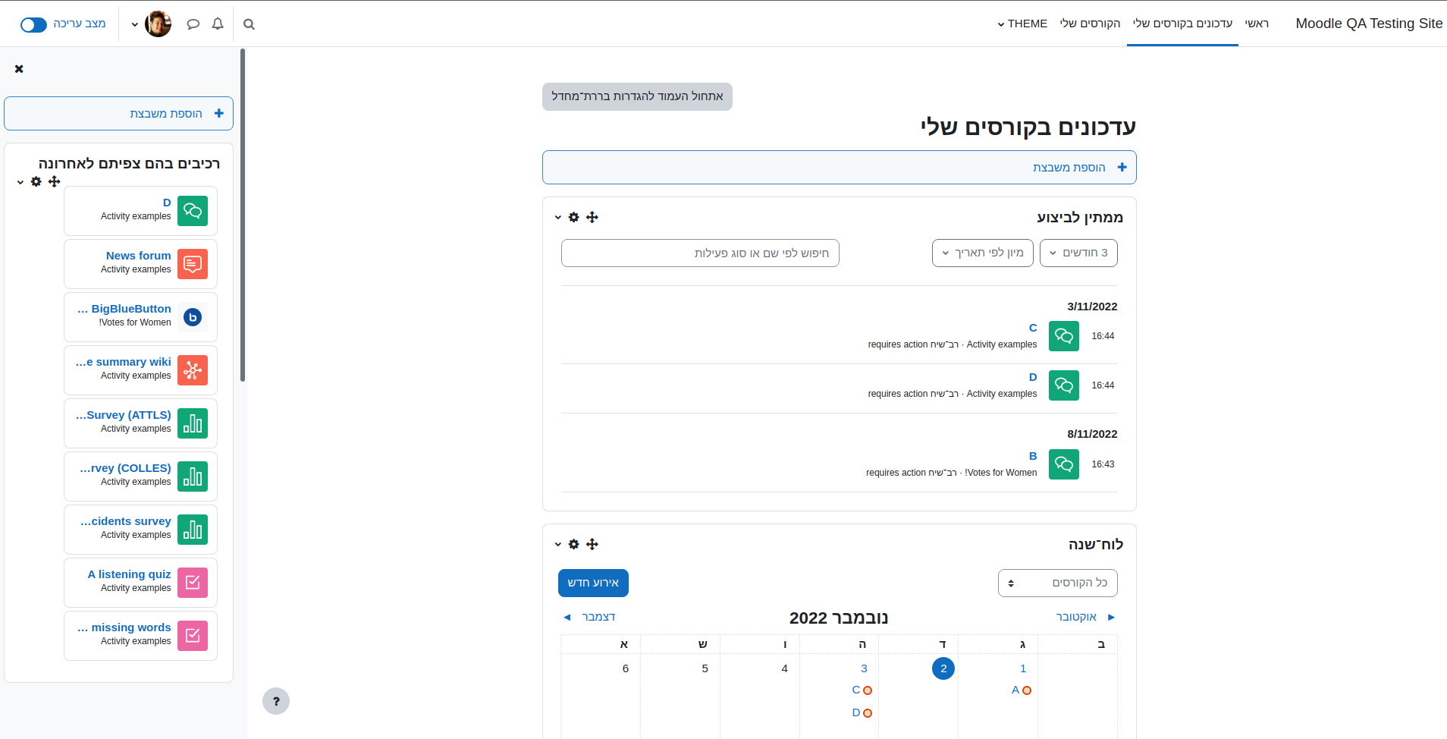The image size is (1447, 739).
Task: Click the BigBlueButton activity icon
Action: 193,317
